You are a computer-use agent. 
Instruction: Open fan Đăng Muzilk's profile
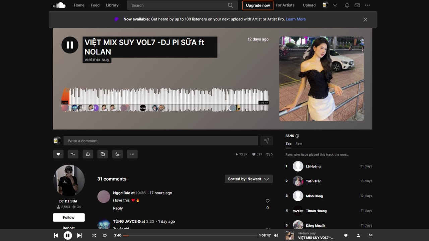coord(315,225)
